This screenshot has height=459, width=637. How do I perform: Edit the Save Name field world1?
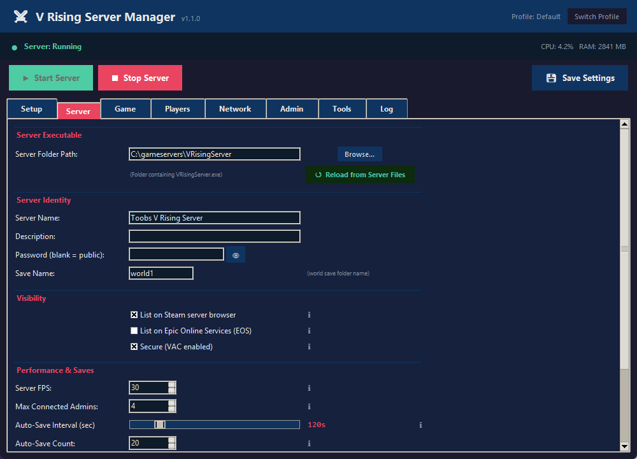pos(161,273)
